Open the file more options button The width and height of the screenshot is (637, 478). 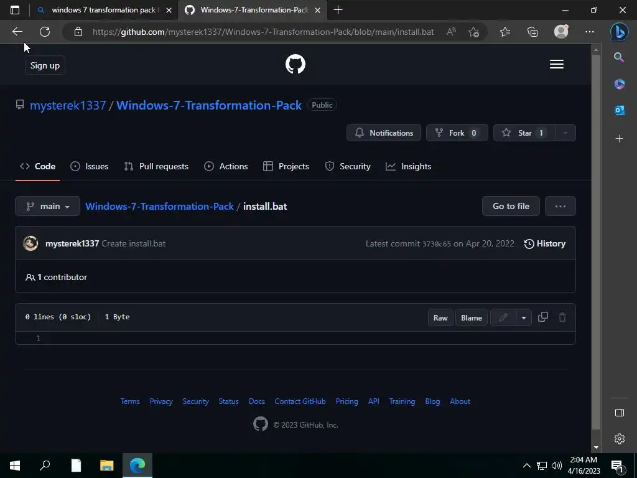pyautogui.click(x=560, y=206)
